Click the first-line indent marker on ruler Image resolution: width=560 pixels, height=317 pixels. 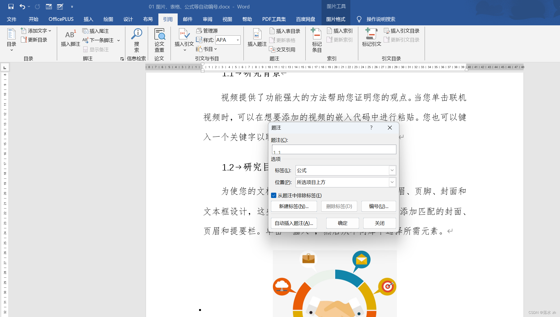(x=203, y=64)
